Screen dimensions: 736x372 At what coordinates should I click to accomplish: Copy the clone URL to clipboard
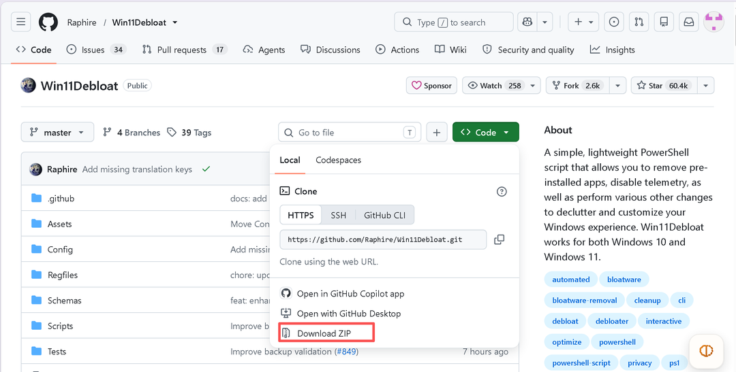(500, 239)
